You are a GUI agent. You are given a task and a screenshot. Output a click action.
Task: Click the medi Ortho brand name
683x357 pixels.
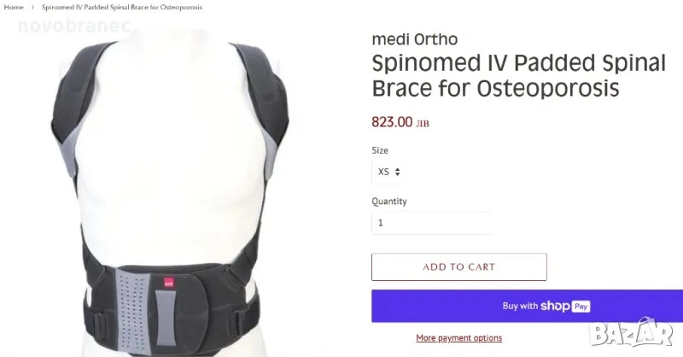[415, 39]
